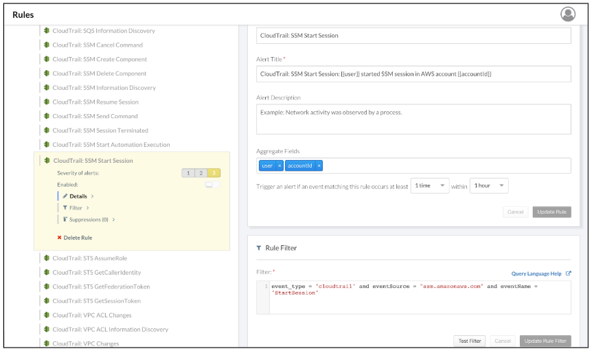Click the rule icon beside SSM Create Component
Image resolution: width=592 pixels, height=351 pixels.
tap(47, 59)
